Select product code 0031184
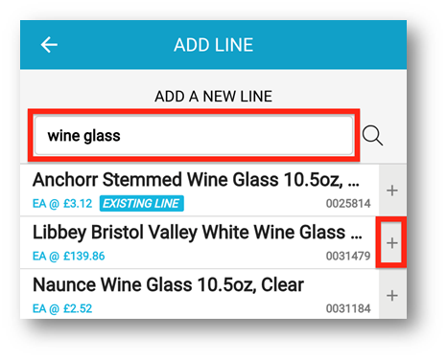This screenshot has width=447, height=359. pos(348,308)
